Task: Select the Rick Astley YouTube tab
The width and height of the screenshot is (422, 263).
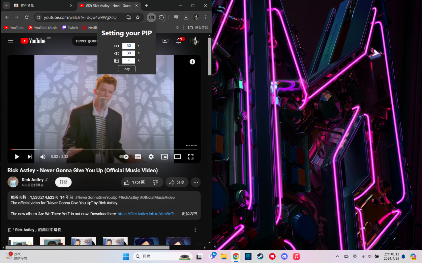Action: [109, 6]
